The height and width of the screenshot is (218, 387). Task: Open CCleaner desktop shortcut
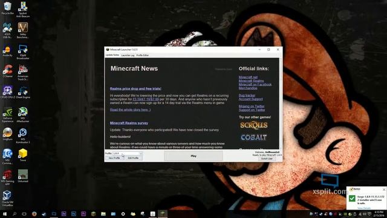tap(7, 71)
